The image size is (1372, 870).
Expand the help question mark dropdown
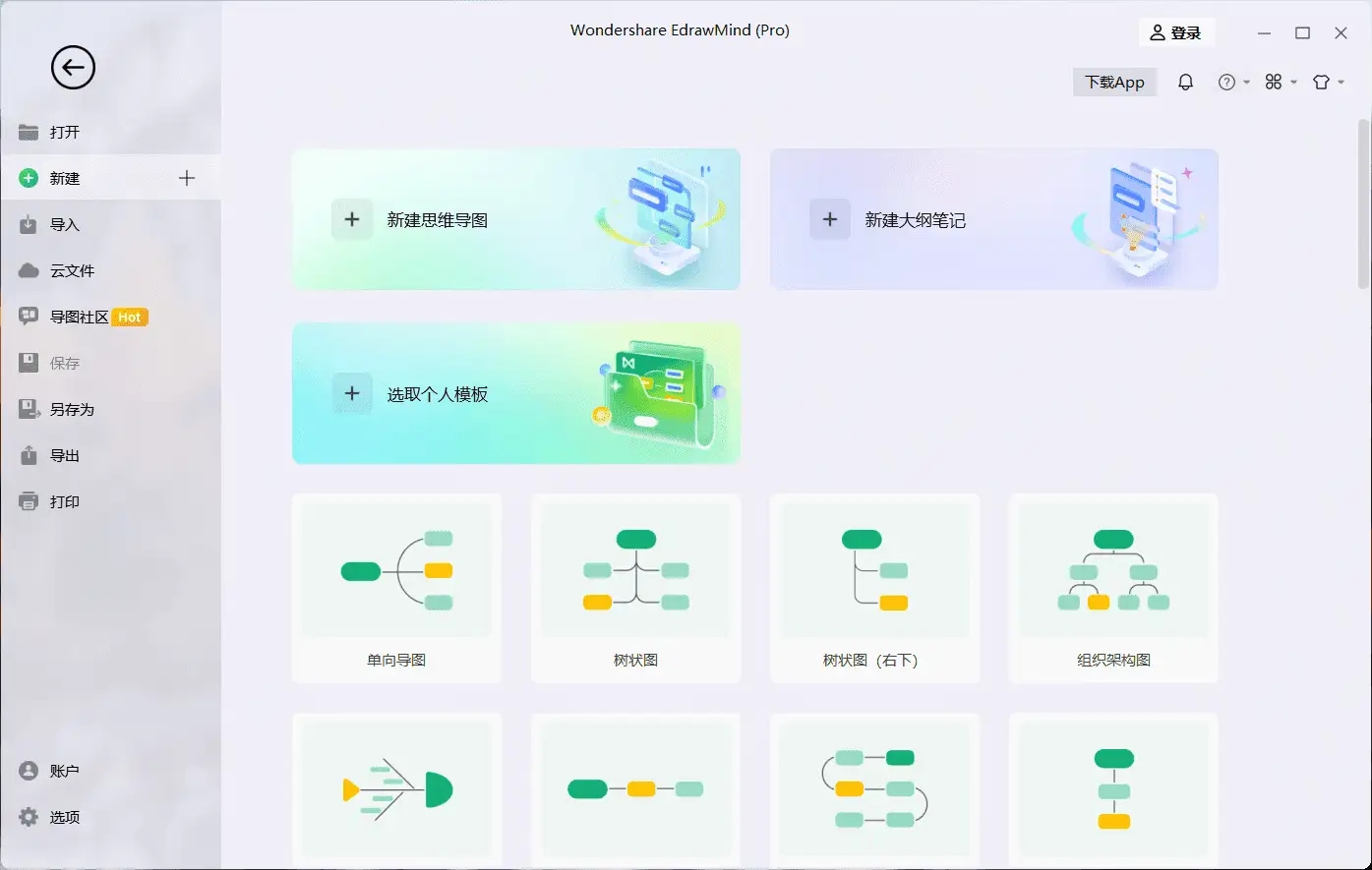click(1233, 83)
